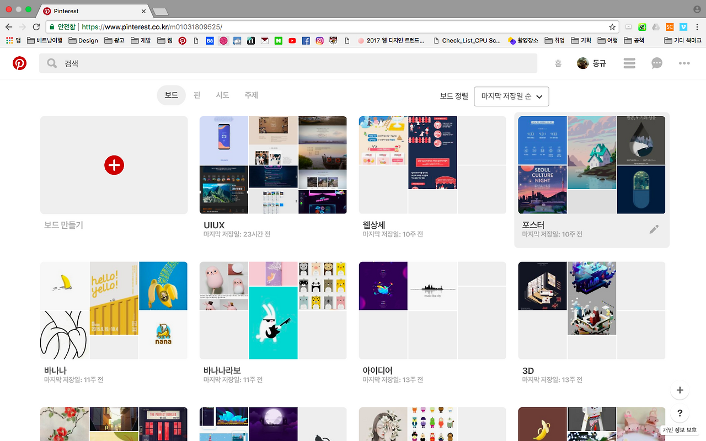
Task: Click the ? help icon
Action: pyautogui.click(x=680, y=413)
